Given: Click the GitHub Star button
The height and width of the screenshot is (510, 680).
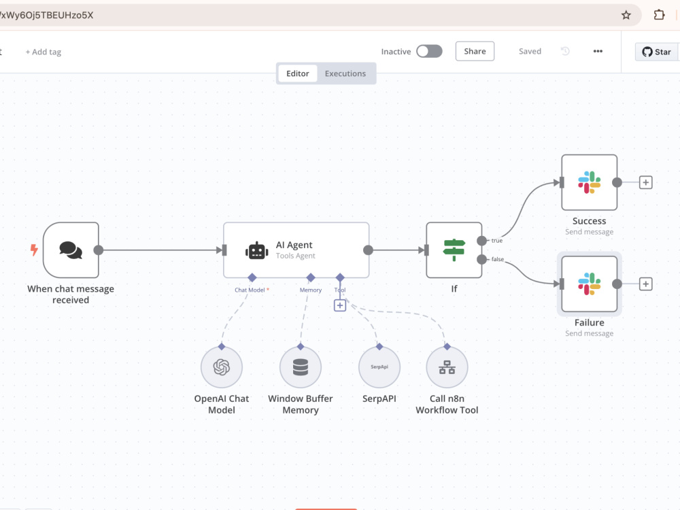Looking at the screenshot, I should [x=657, y=52].
